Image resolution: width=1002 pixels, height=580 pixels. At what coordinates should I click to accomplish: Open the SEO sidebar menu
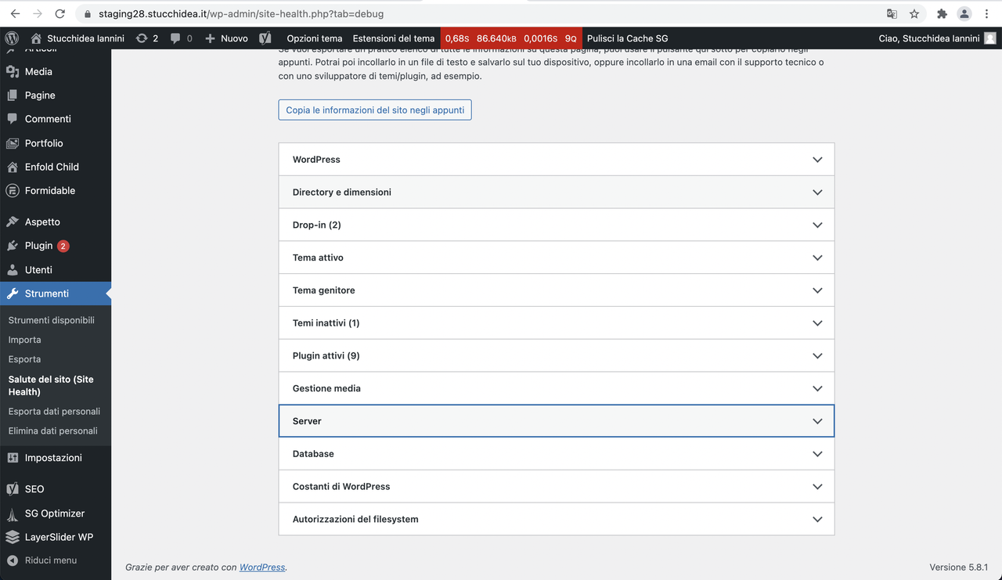click(x=34, y=489)
